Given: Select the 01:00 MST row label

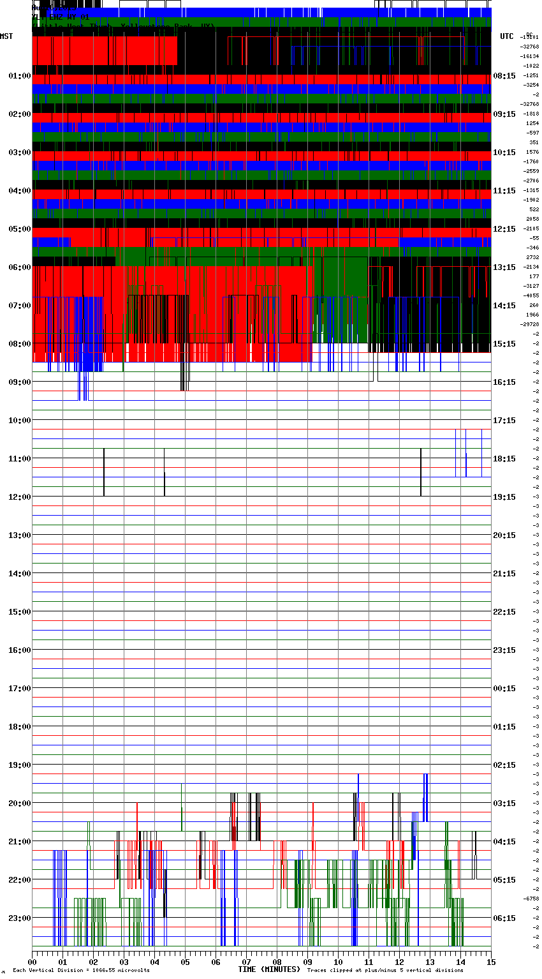Looking at the screenshot, I should point(20,76).
